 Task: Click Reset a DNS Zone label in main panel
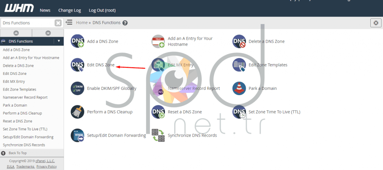click(x=185, y=112)
